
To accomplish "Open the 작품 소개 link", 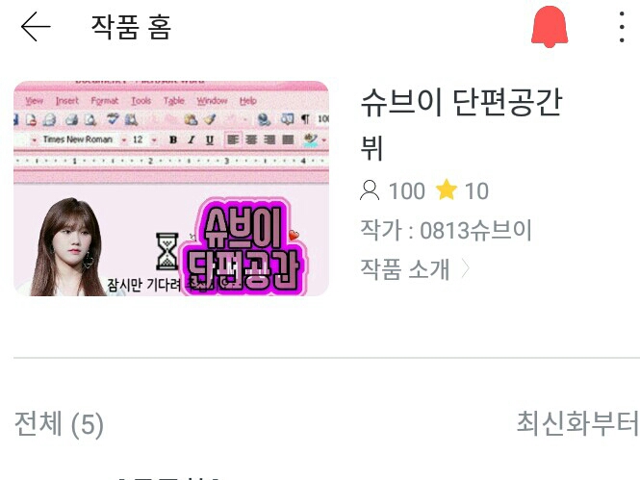I will click(405, 269).
